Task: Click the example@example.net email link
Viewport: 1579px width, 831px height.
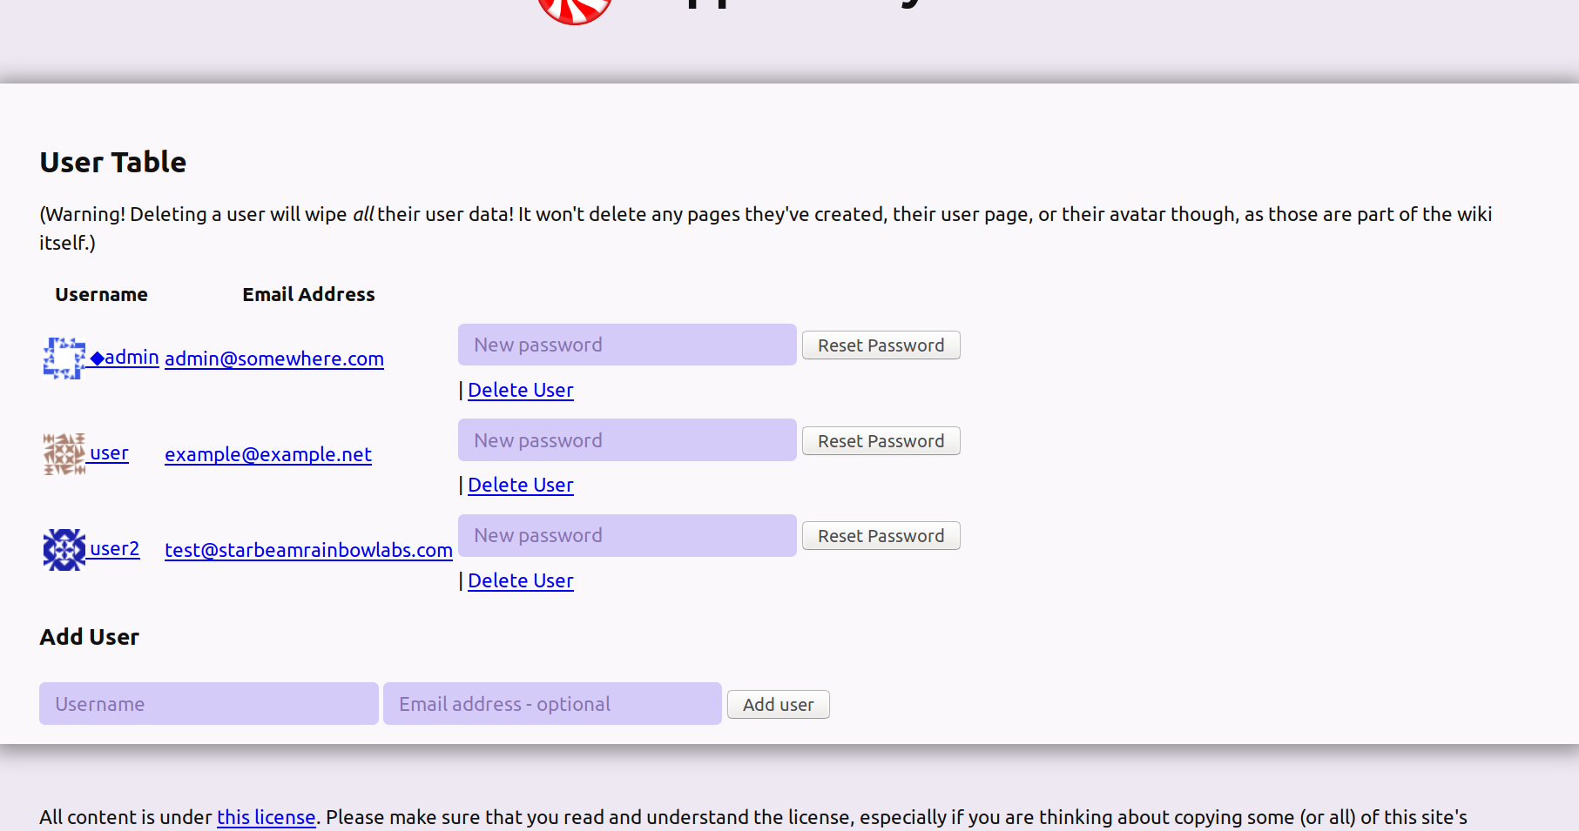Action: click(x=268, y=454)
